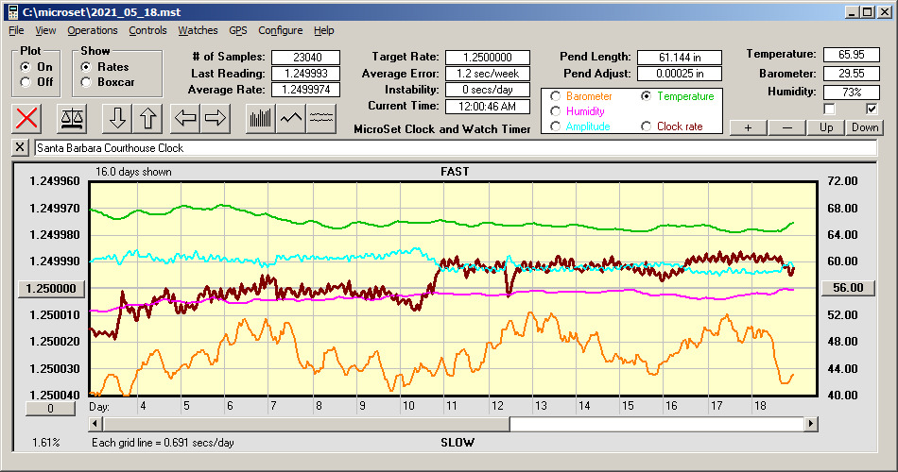Click the Instability value field
This screenshot has height=472, width=898.
pyautogui.click(x=488, y=90)
